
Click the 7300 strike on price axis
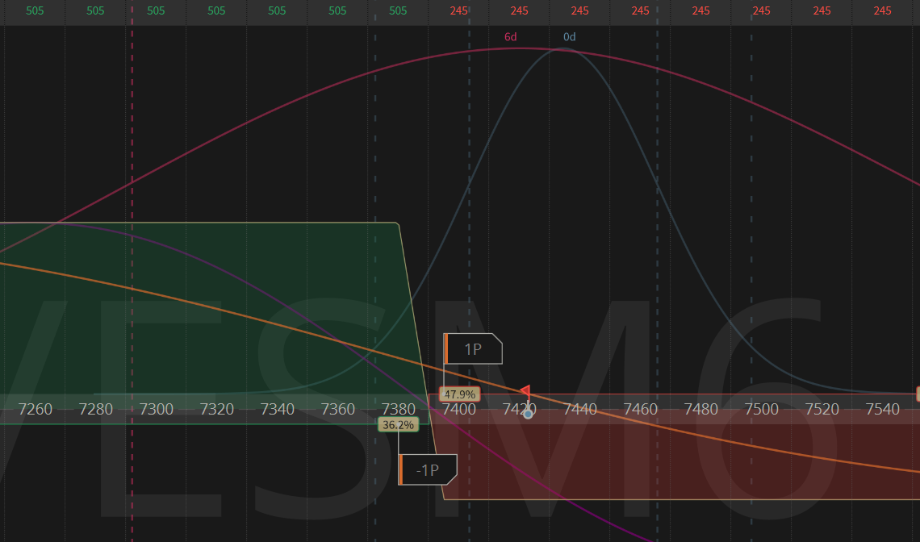pyautogui.click(x=156, y=409)
